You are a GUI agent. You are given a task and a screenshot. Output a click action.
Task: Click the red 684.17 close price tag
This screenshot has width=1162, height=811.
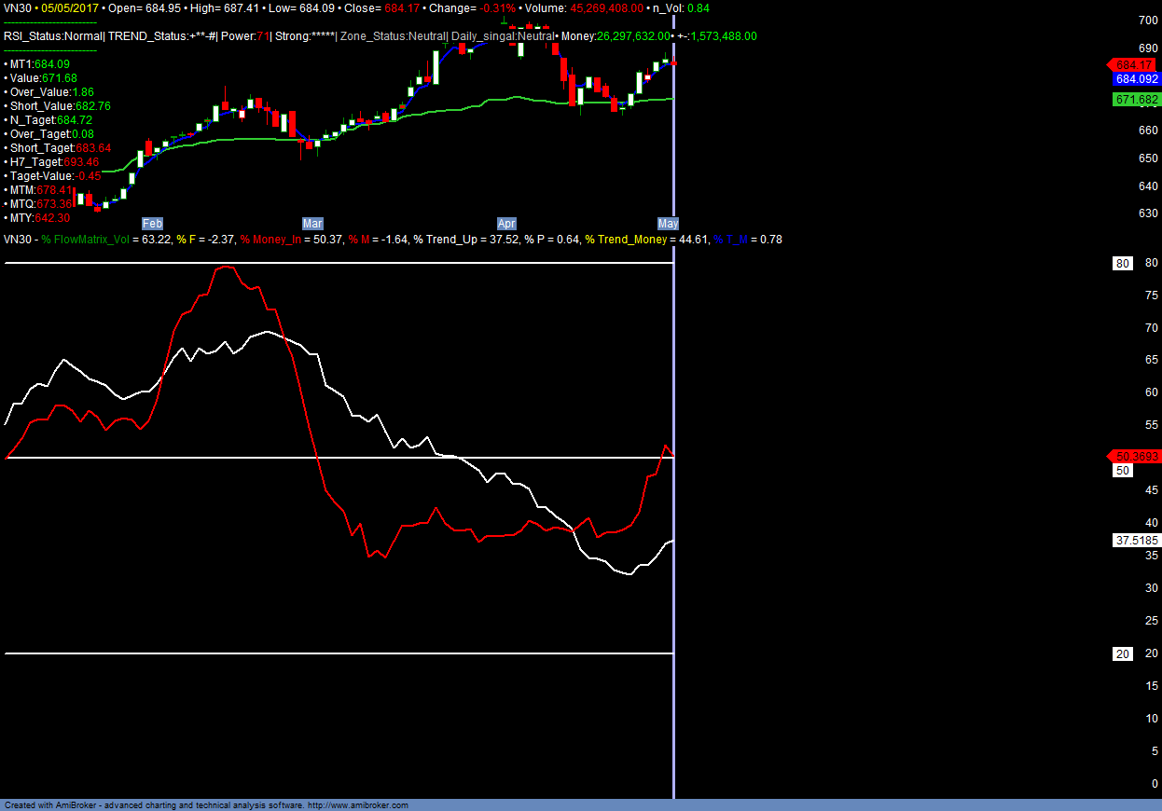point(1135,65)
